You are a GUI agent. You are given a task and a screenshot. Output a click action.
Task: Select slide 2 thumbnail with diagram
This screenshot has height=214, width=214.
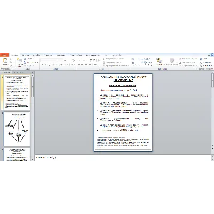(17, 129)
